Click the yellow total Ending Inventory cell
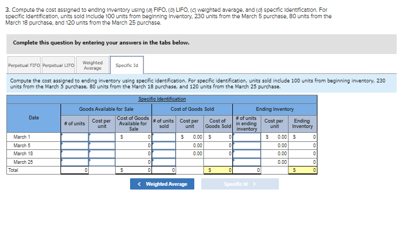 [x=302, y=170]
